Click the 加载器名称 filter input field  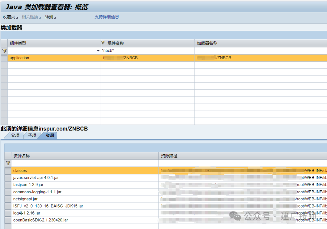[261, 50]
